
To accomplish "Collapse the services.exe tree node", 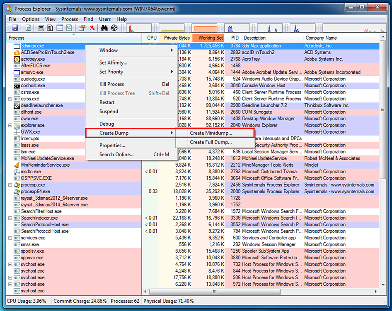I will point(10,238).
